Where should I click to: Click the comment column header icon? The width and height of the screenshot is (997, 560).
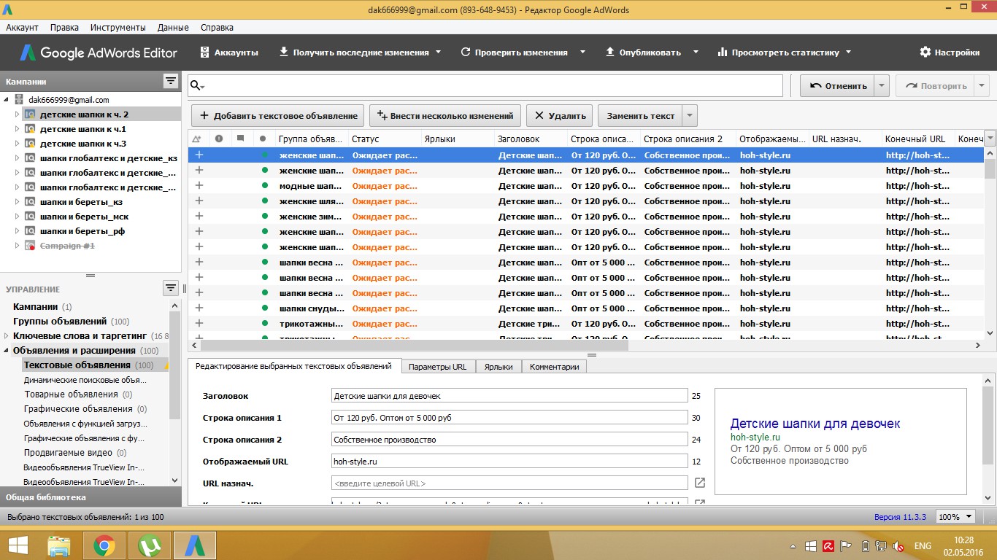pyautogui.click(x=240, y=139)
